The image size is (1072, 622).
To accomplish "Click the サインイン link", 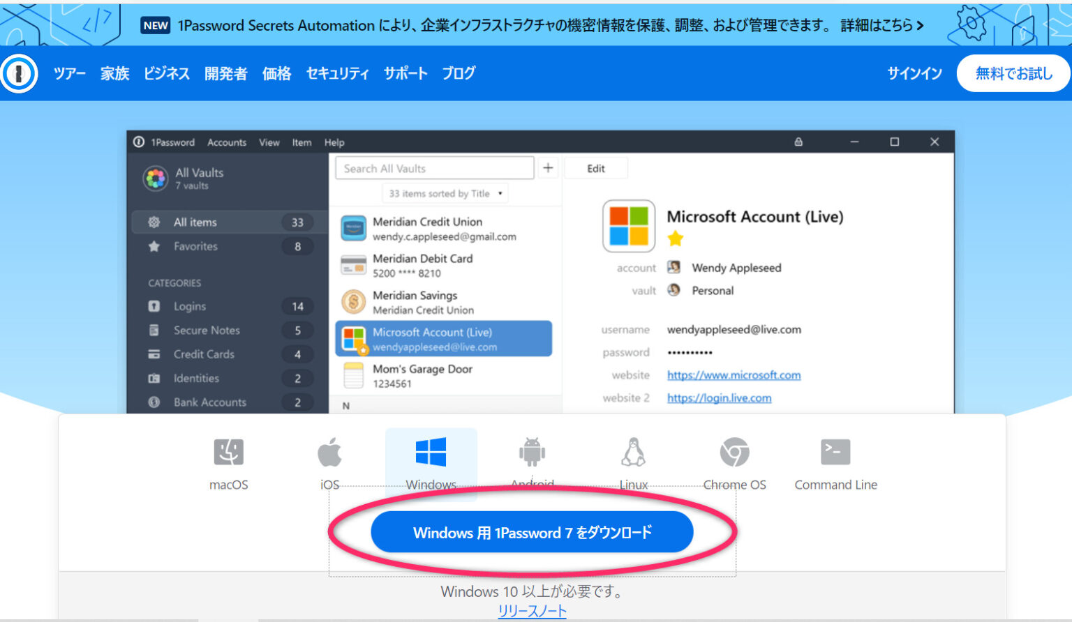I will pos(914,73).
